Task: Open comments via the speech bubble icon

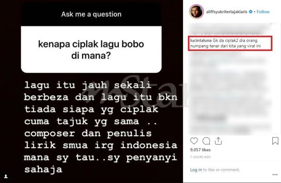Action: [x=206, y=141]
